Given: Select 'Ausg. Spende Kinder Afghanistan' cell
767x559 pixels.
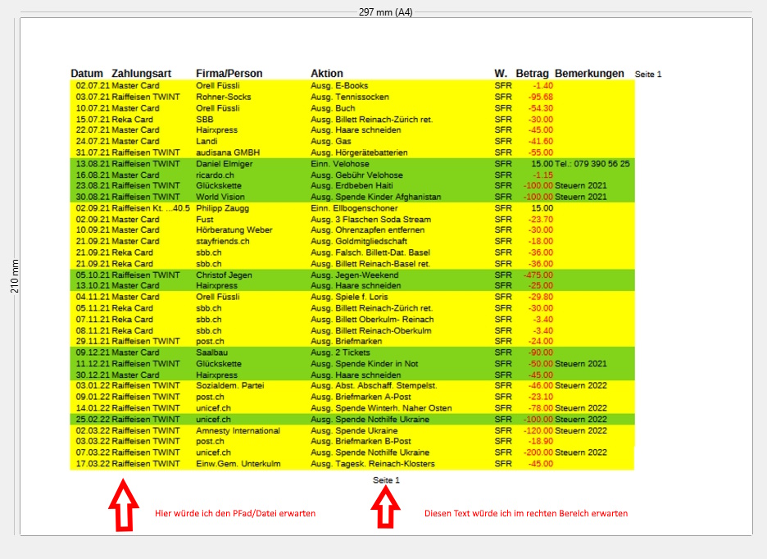Looking at the screenshot, I should point(375,197).
